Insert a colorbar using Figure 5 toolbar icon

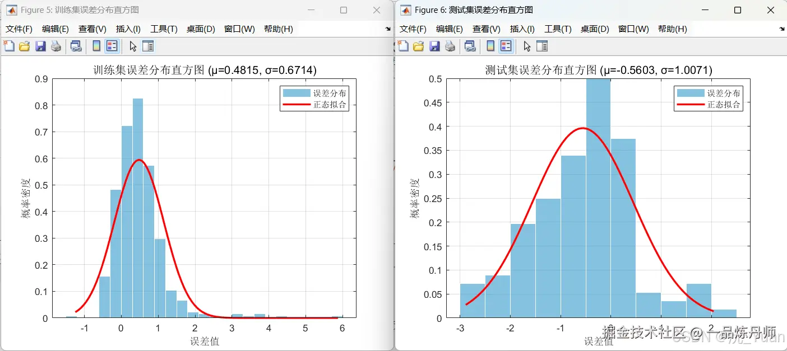click(x=96, y=46)
